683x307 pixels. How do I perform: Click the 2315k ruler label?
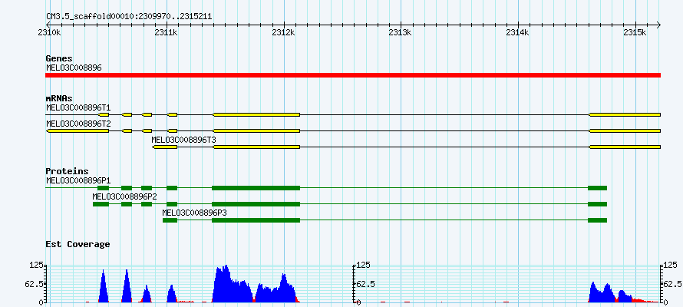[635, 32]
